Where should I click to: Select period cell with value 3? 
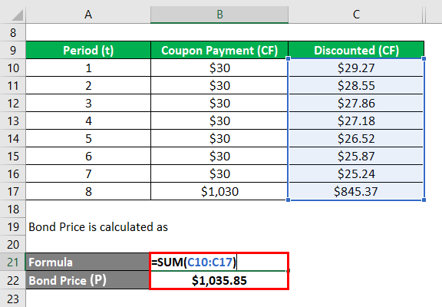pos(88,103)
